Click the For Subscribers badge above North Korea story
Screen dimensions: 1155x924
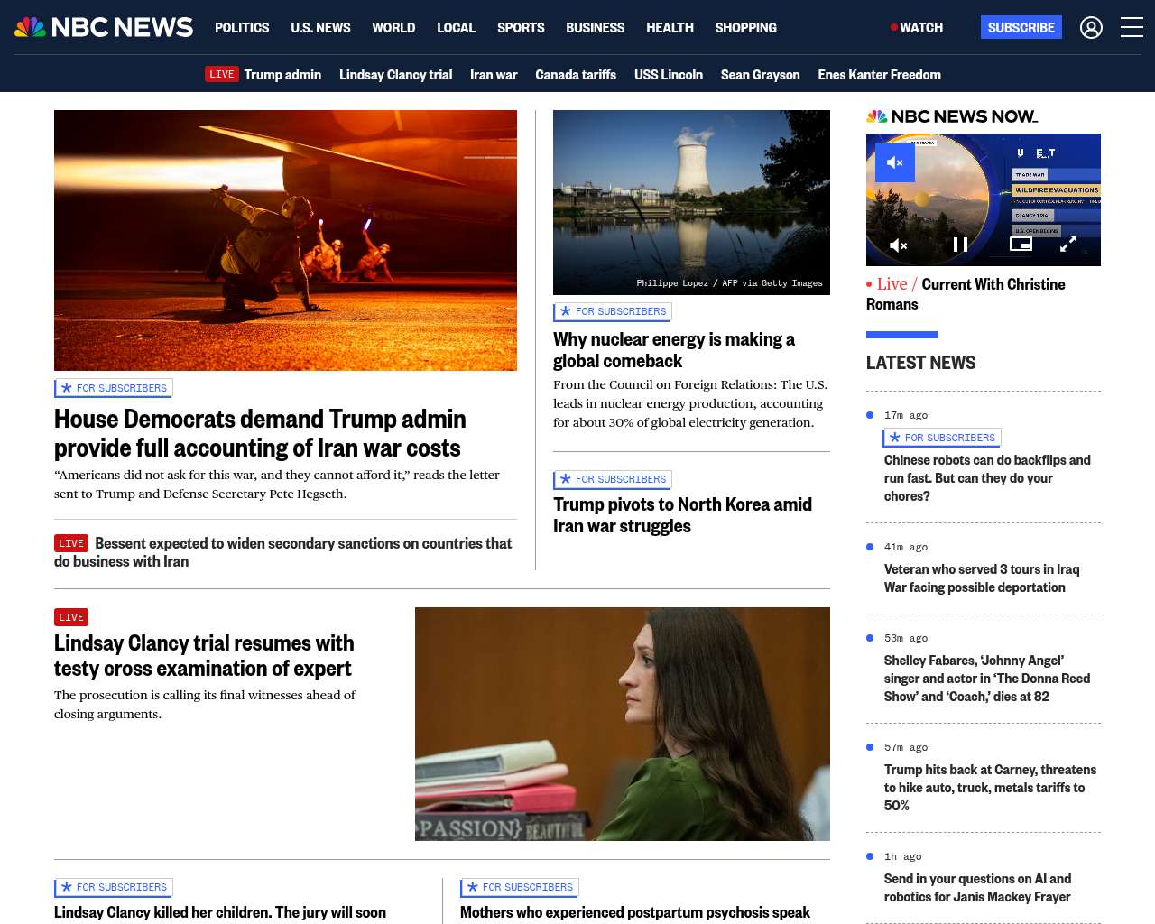point(613,479)
